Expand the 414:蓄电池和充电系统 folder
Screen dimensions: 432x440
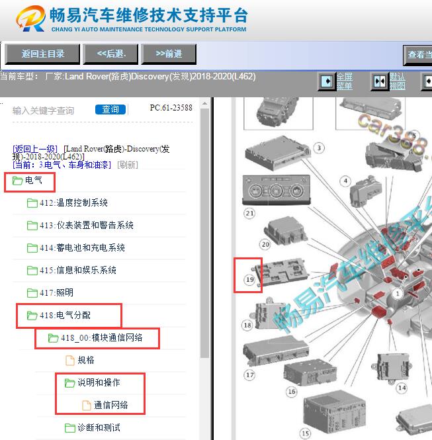(82, 247)
